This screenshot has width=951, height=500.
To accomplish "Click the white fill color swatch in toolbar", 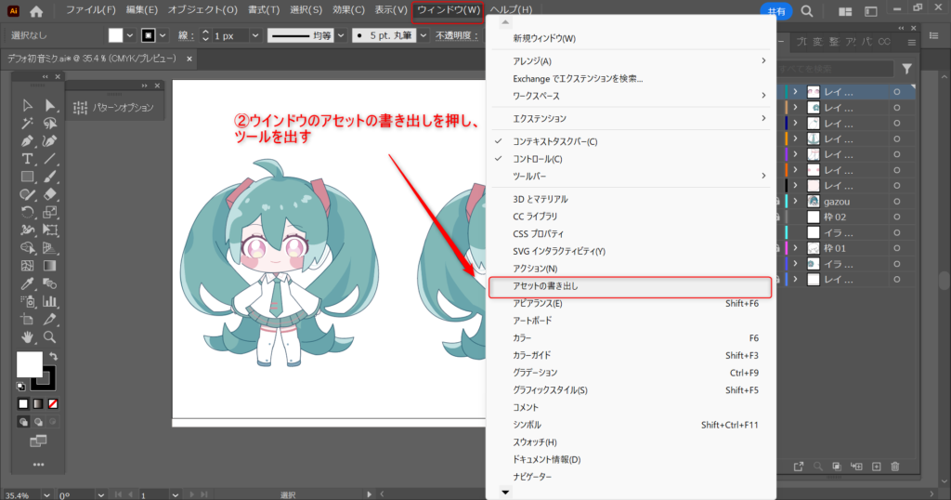I will [x=28, y=363].
